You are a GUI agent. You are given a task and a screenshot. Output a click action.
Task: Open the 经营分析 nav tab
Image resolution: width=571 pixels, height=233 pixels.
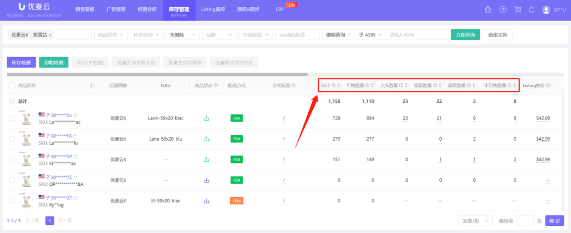coord(147,9)
